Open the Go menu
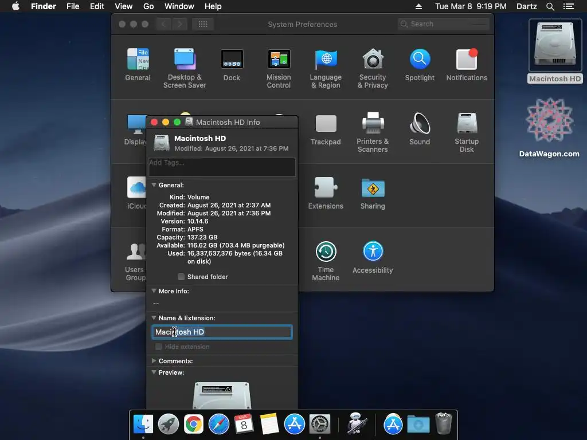The image size is (587, 440). pyautogui.click(x=148, y=6)
